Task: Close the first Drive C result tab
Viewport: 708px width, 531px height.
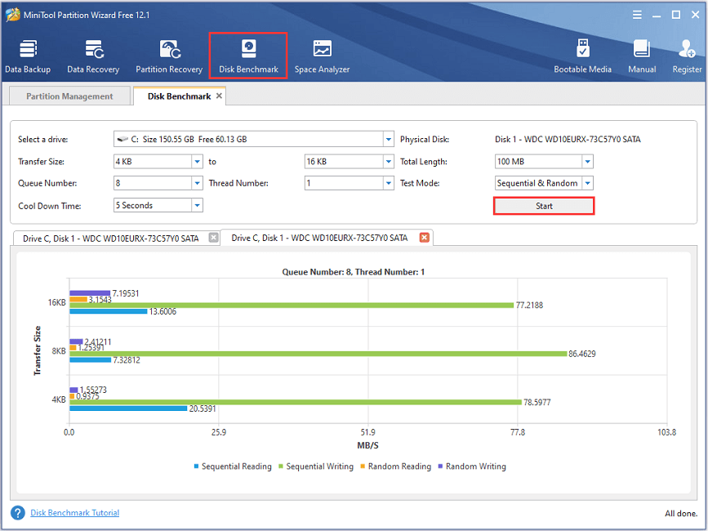Action: click(x=213, y=238)
